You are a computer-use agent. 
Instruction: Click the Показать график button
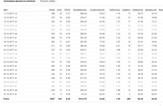(48, 1)
